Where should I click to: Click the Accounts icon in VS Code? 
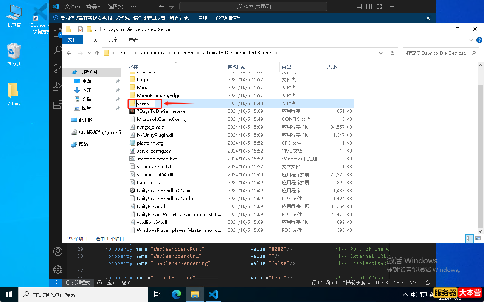[x=58, y=251]
